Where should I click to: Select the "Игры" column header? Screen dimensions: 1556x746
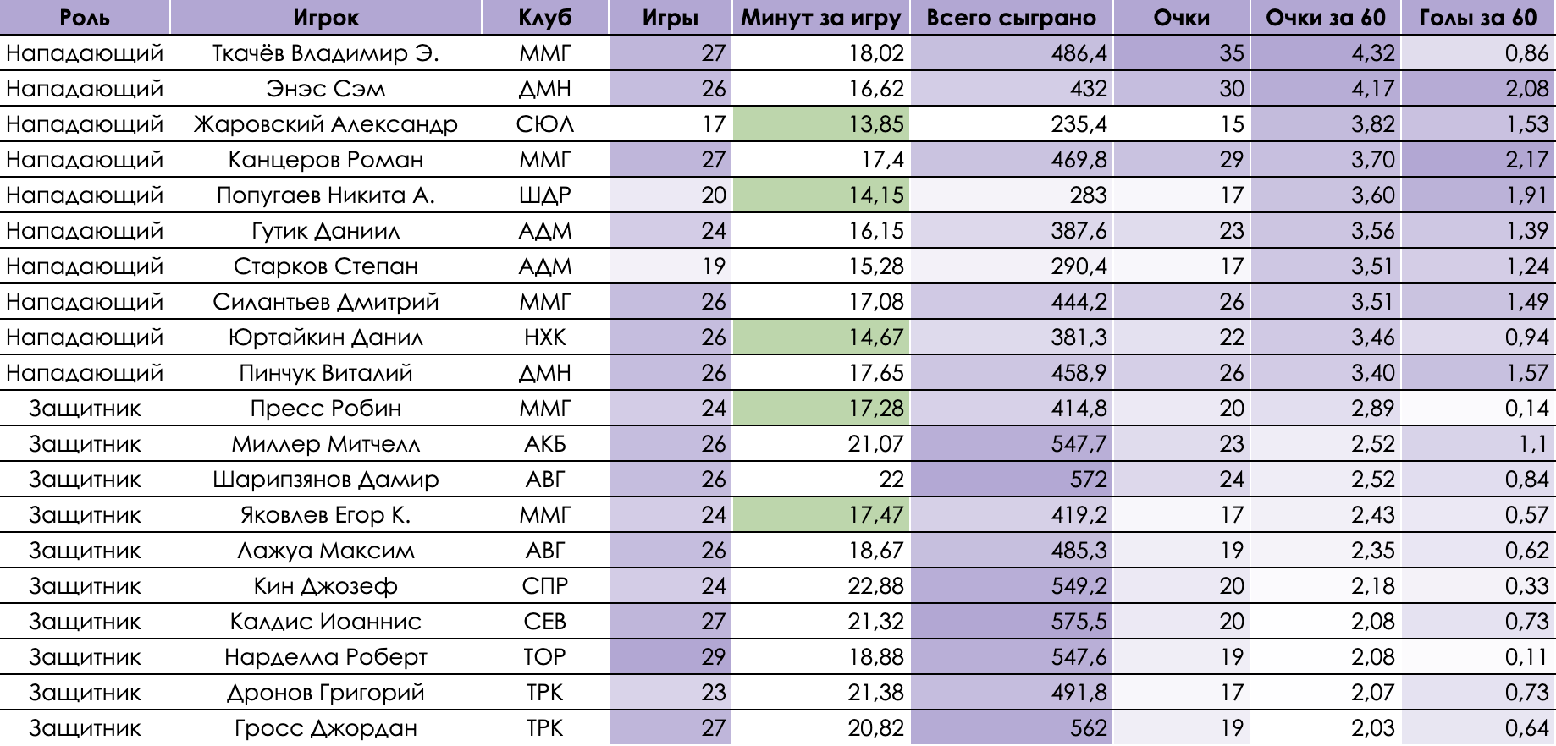[670, 18]
